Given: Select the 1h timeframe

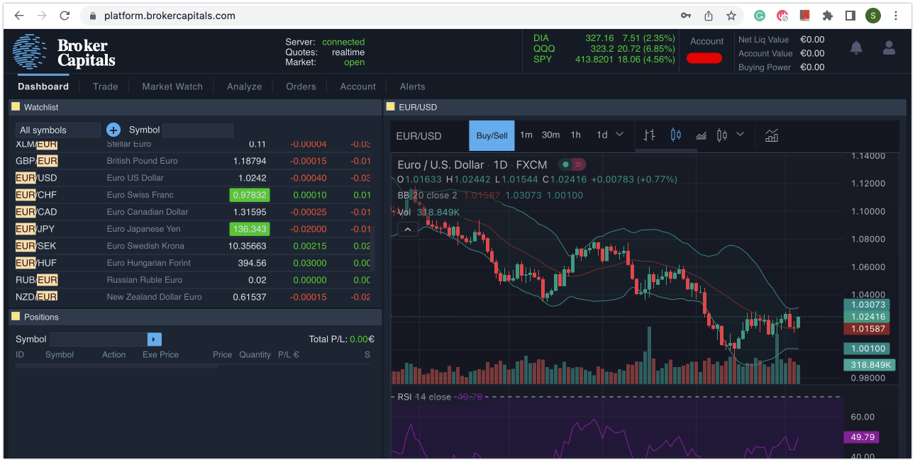Looking at the screenshot, I should [x=575, y=135].
